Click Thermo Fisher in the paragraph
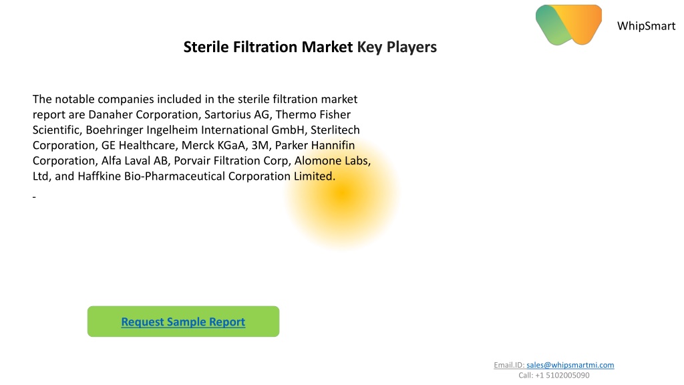 pyautogui.click(x=313, y=115)
